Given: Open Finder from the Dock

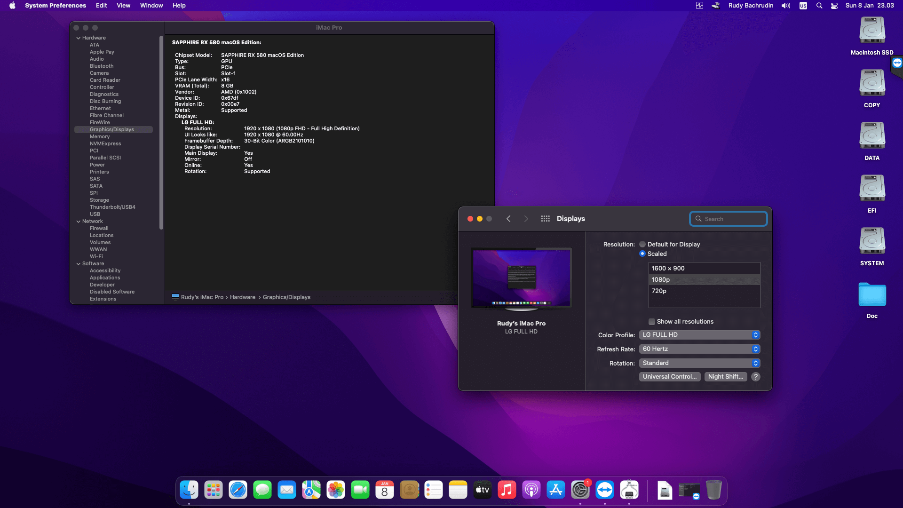Looking at the screenshot, I should [189, 490].
